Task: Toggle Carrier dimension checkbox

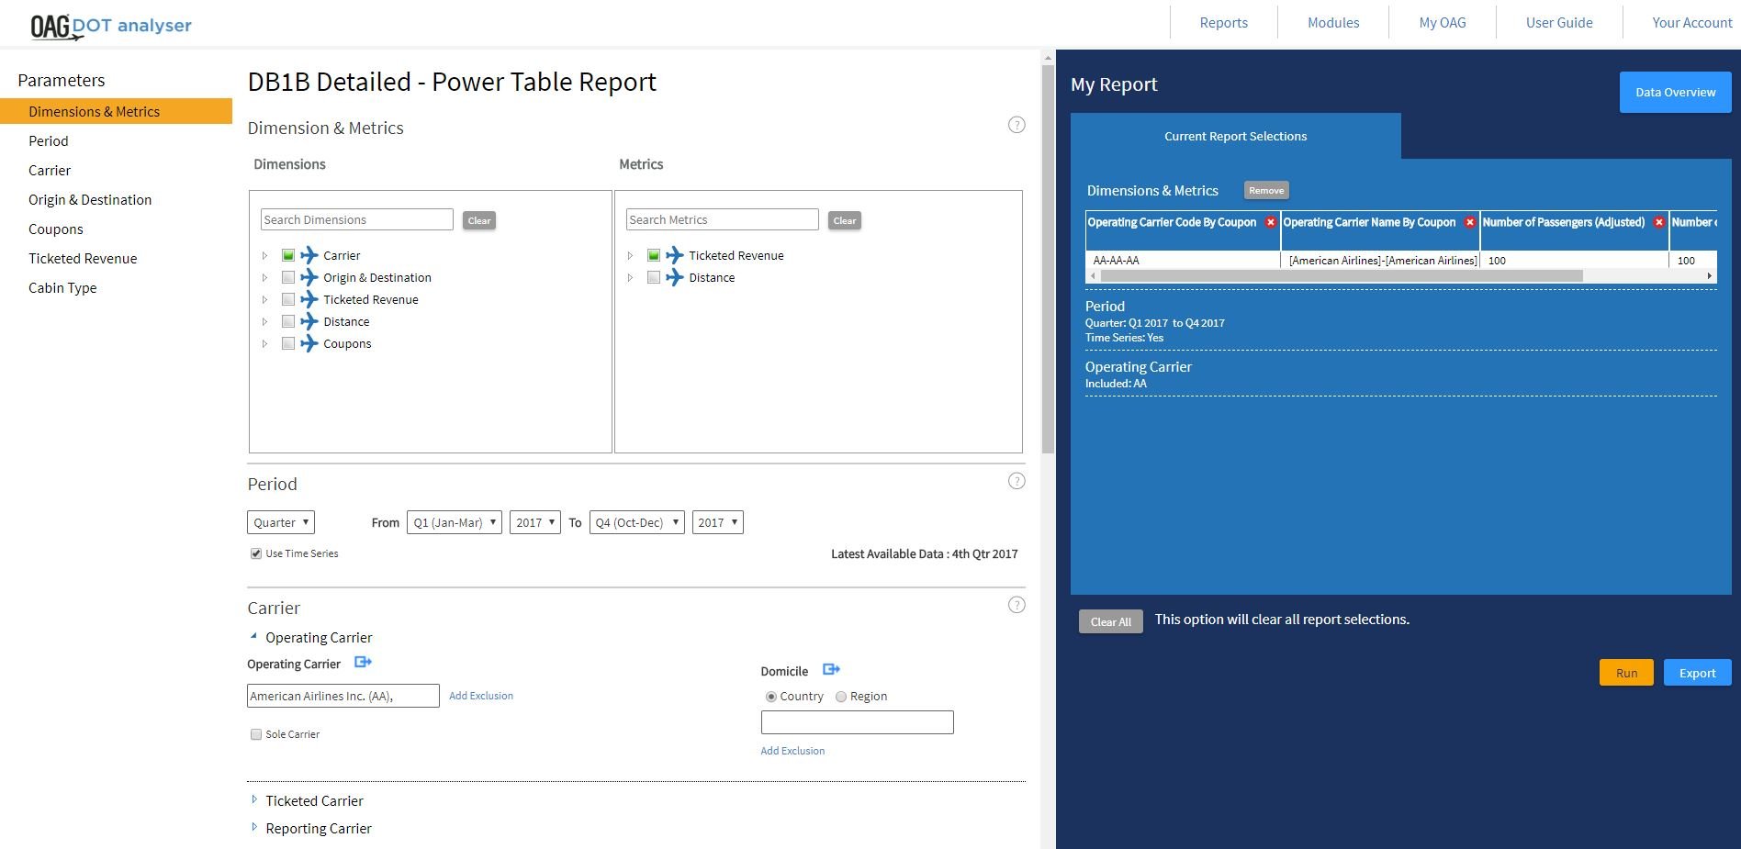Action: (x=288, y=255)
